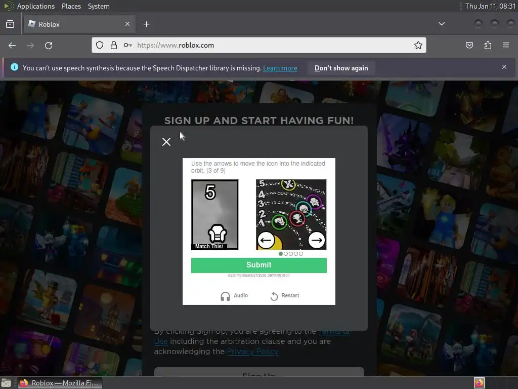Open the Use link in terms text
The height and width of the screenshot is (389, 518).
[x=161, y=341]
